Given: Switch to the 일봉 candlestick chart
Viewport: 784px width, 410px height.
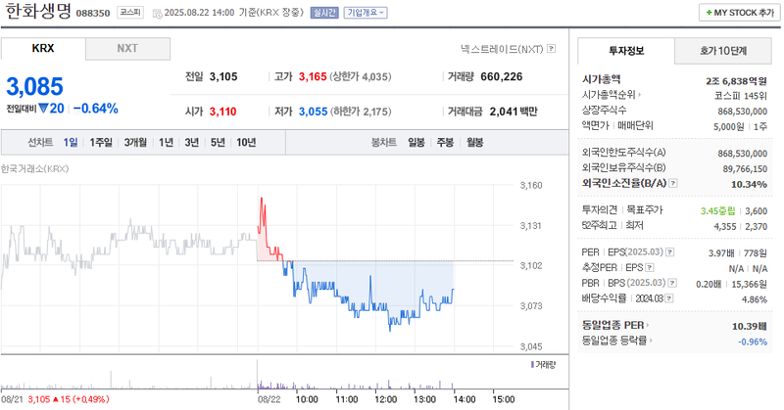Looking at the screenshot, I should tap(416, 143).
